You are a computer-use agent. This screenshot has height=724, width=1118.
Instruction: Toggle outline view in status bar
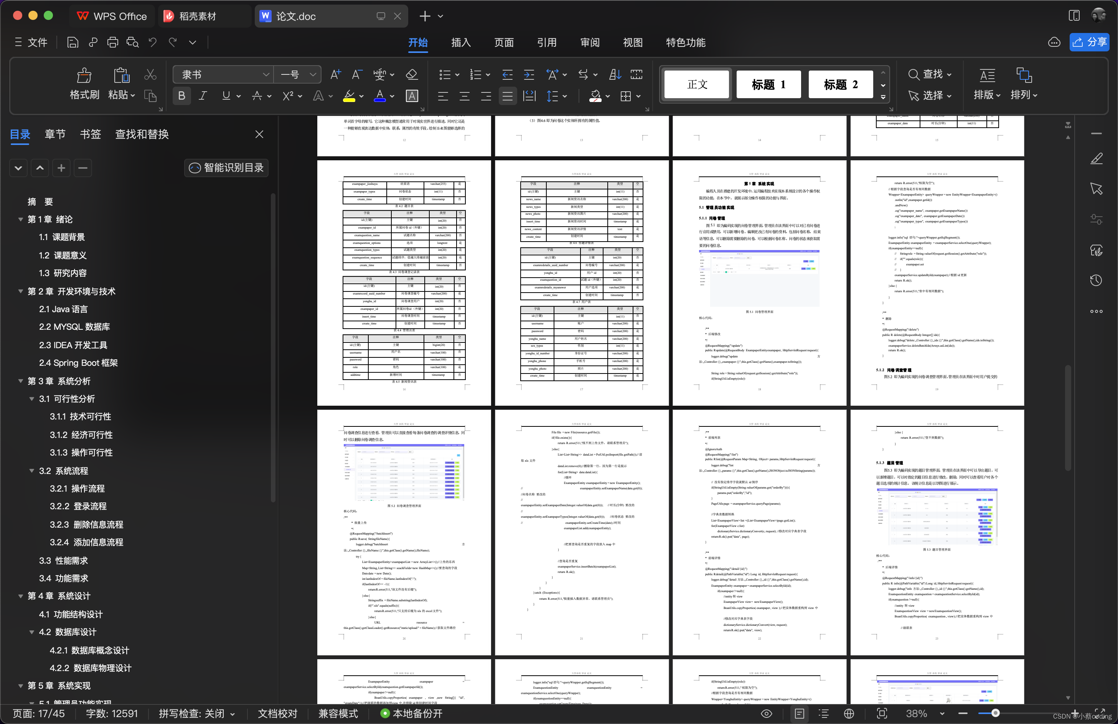[x=823, y=714]
